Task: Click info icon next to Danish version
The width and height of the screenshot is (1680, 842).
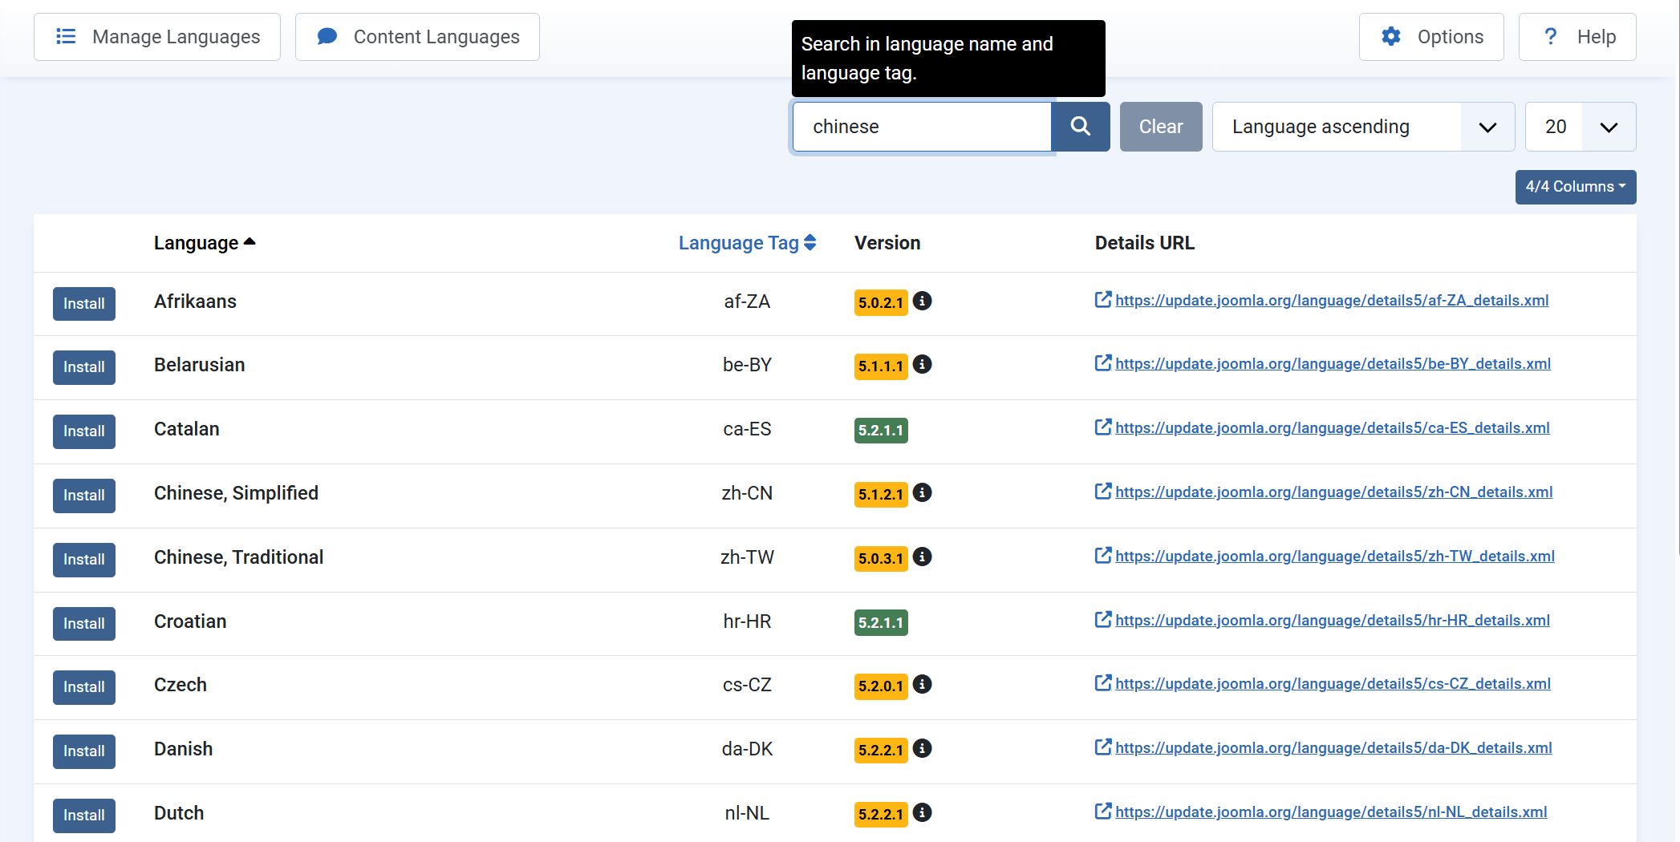Action: click(x=923, y=748)
